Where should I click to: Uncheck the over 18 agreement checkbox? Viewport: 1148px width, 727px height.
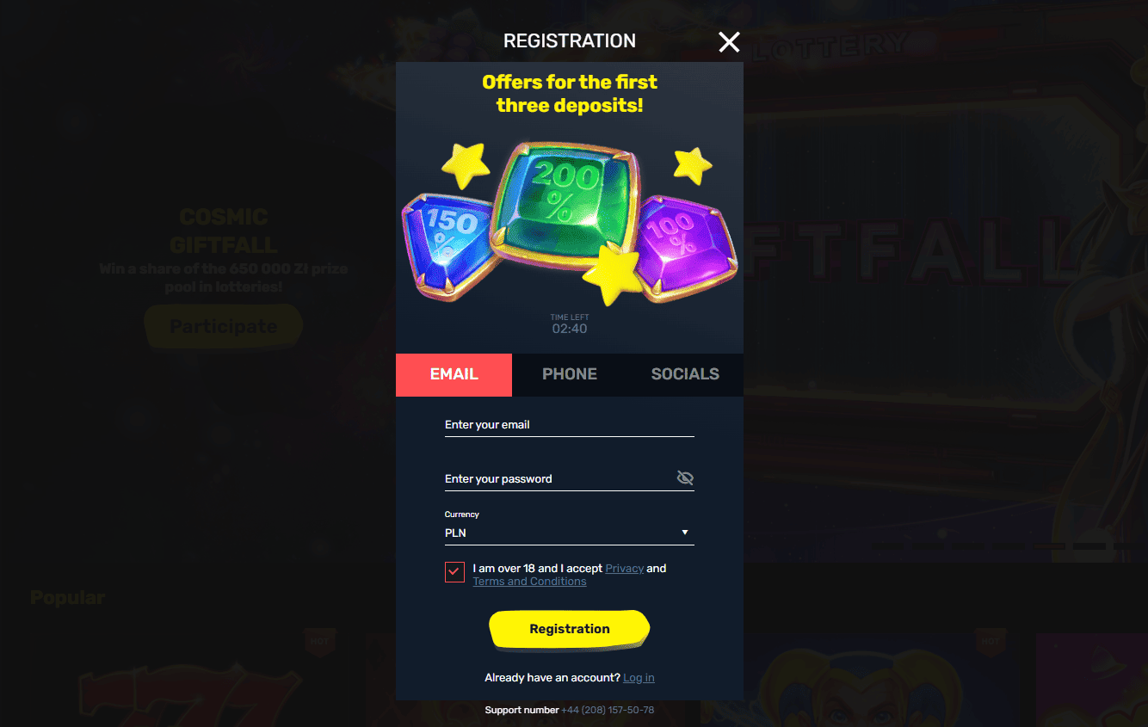click(454, 572)
